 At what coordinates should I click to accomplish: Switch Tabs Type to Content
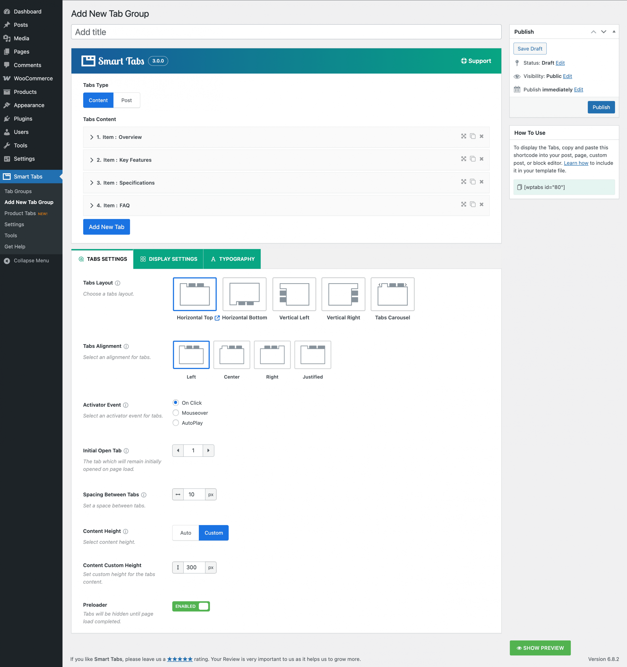coord(98,100)
